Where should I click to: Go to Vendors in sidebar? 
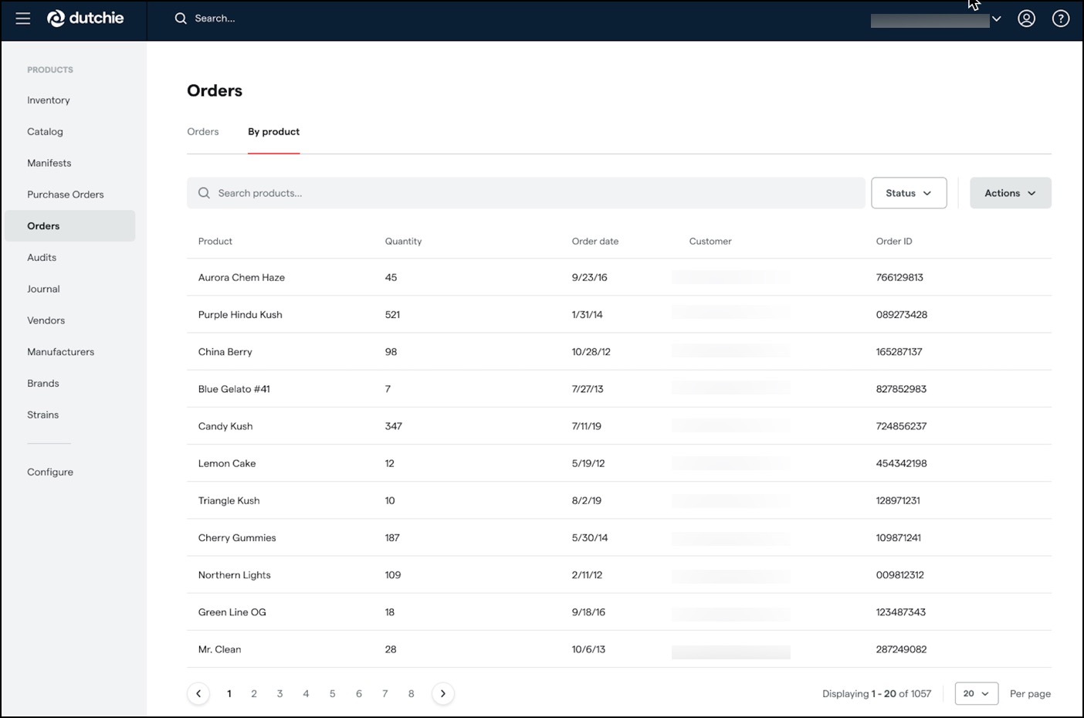(46, 320)
